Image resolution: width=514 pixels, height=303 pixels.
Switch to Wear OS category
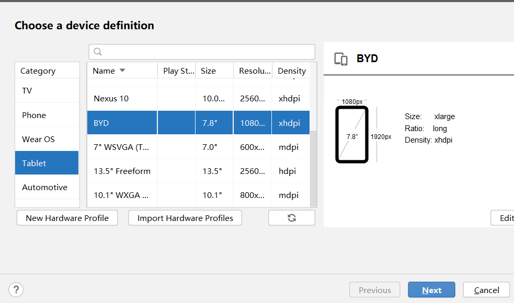[47, 139]
